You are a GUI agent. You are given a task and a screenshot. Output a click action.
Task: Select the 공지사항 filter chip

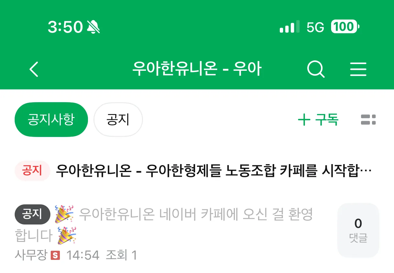[51, 120]
